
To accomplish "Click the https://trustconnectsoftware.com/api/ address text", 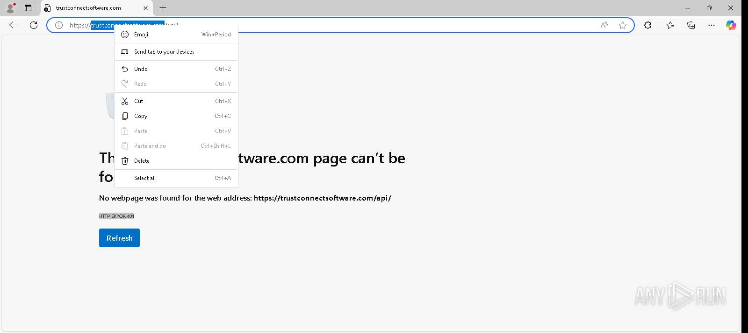I will click(x=323, y=198).
